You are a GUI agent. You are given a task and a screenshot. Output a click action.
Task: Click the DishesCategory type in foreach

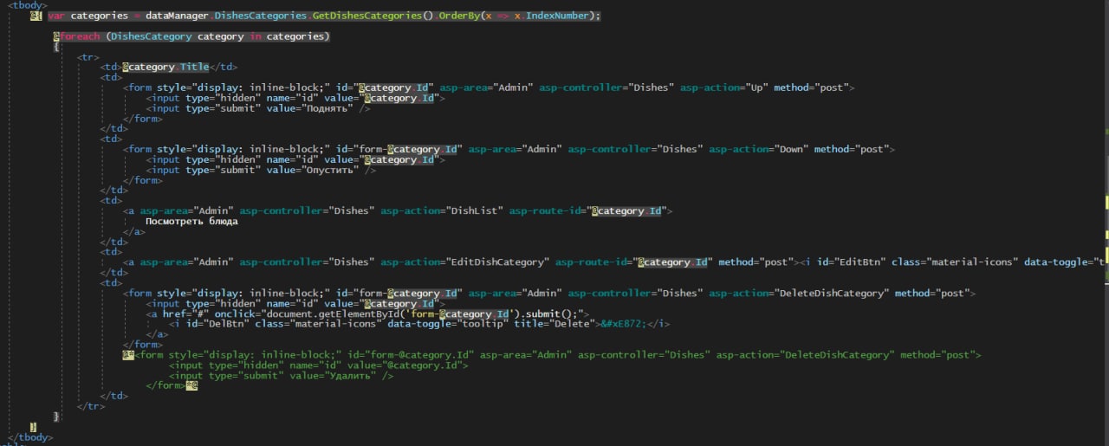pos(152,36)
